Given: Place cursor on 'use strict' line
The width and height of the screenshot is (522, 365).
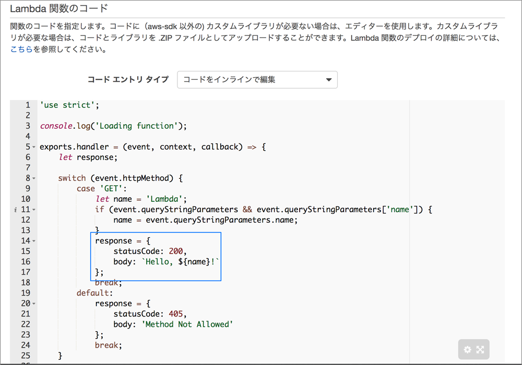Looking at the screenshot, I should 69,105.
